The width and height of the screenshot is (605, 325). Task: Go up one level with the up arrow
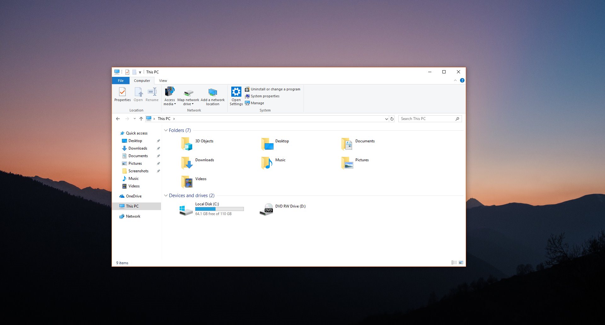point(141,118)
